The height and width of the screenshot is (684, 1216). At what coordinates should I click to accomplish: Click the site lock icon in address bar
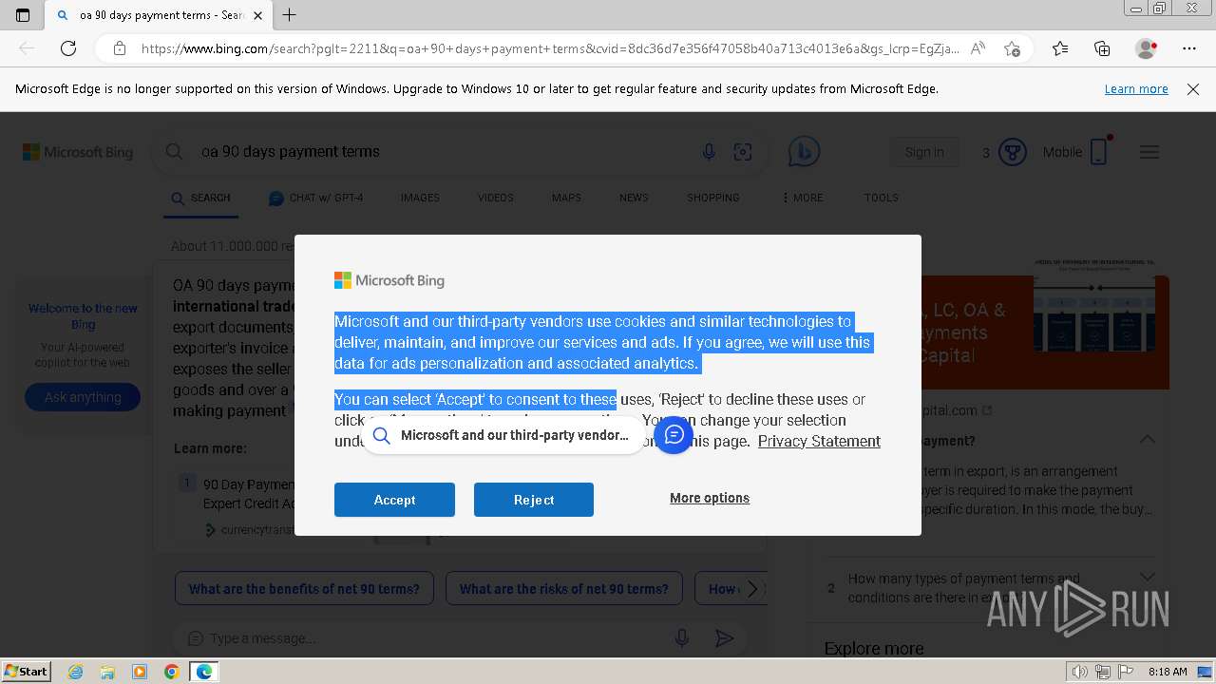[119, 48]
